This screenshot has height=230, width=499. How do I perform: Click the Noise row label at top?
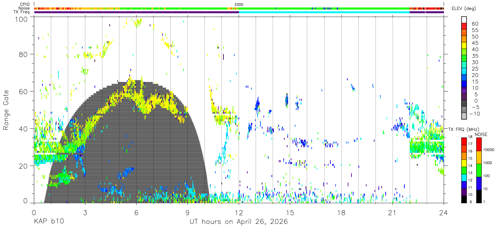(x=24, y=8)
